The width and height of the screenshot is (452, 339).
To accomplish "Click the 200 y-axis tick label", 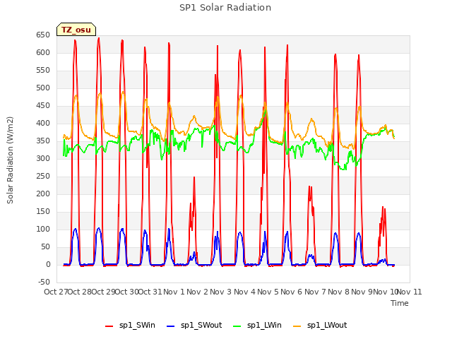I will coord(43,194).
